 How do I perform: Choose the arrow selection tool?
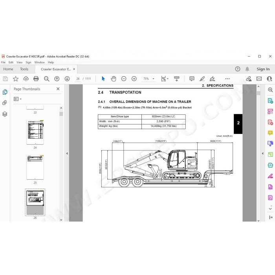(x=103, y=79)
